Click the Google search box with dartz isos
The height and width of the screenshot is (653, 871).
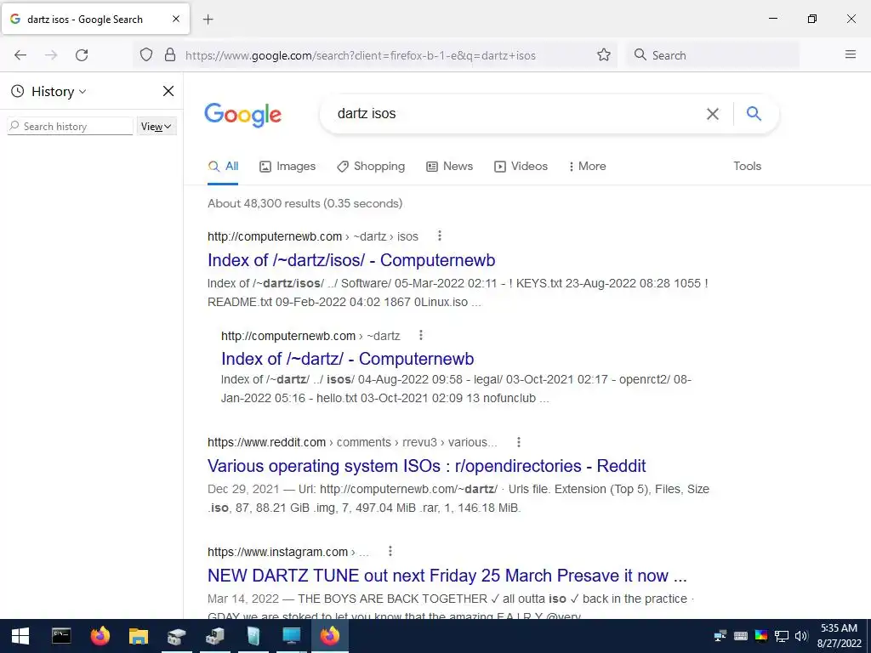(516, 114)
